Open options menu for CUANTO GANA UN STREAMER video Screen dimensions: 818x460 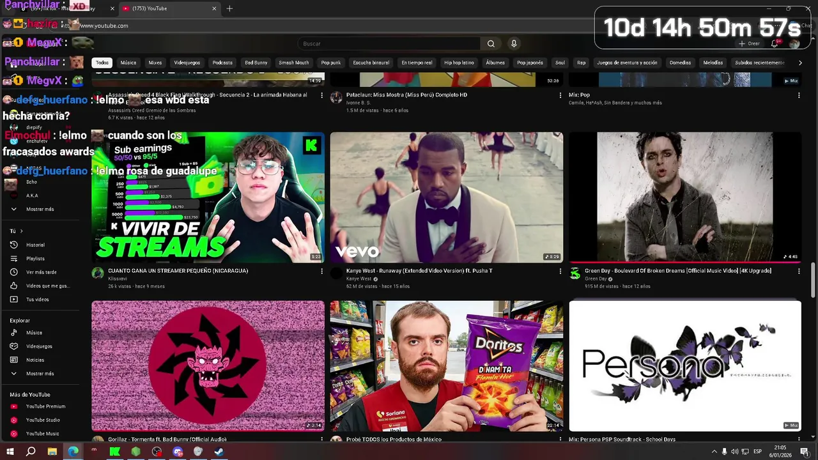321,272
